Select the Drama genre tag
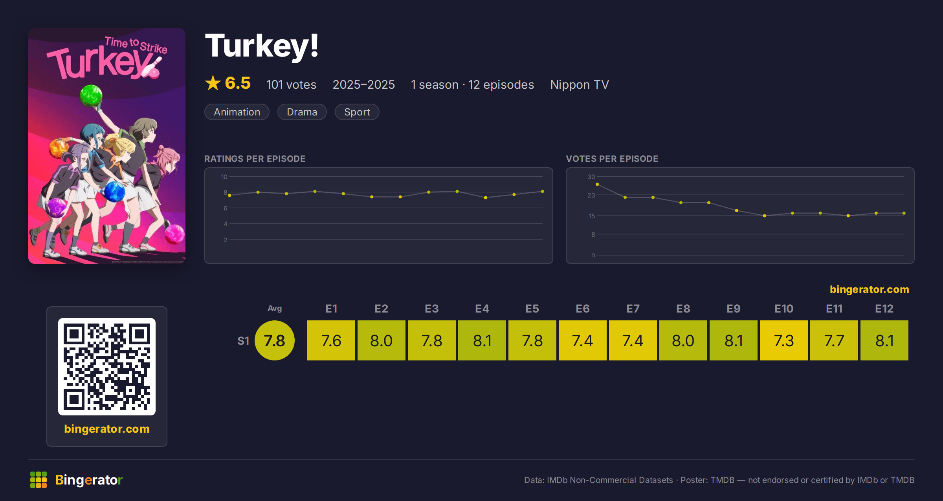The image size is (943, 501). [302, 112]
